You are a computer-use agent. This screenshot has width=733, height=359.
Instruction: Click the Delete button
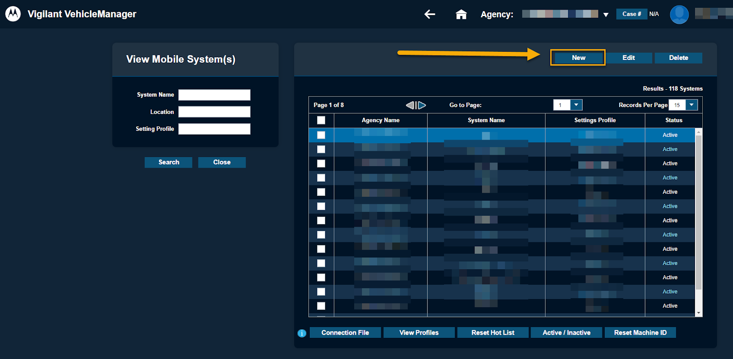point(678,58)
